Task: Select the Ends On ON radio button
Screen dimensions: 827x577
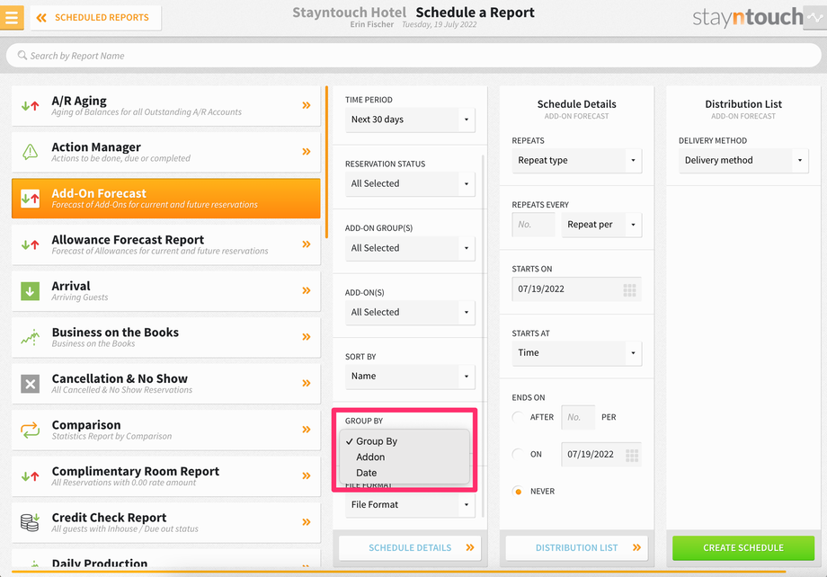Action: point(518,454)
